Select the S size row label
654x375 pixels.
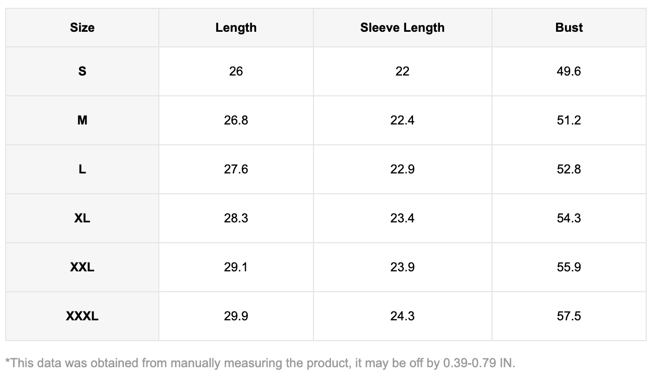click(82, 71)
